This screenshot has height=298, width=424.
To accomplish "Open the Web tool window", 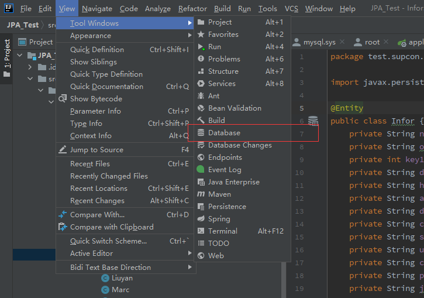I will pos(242,256).
